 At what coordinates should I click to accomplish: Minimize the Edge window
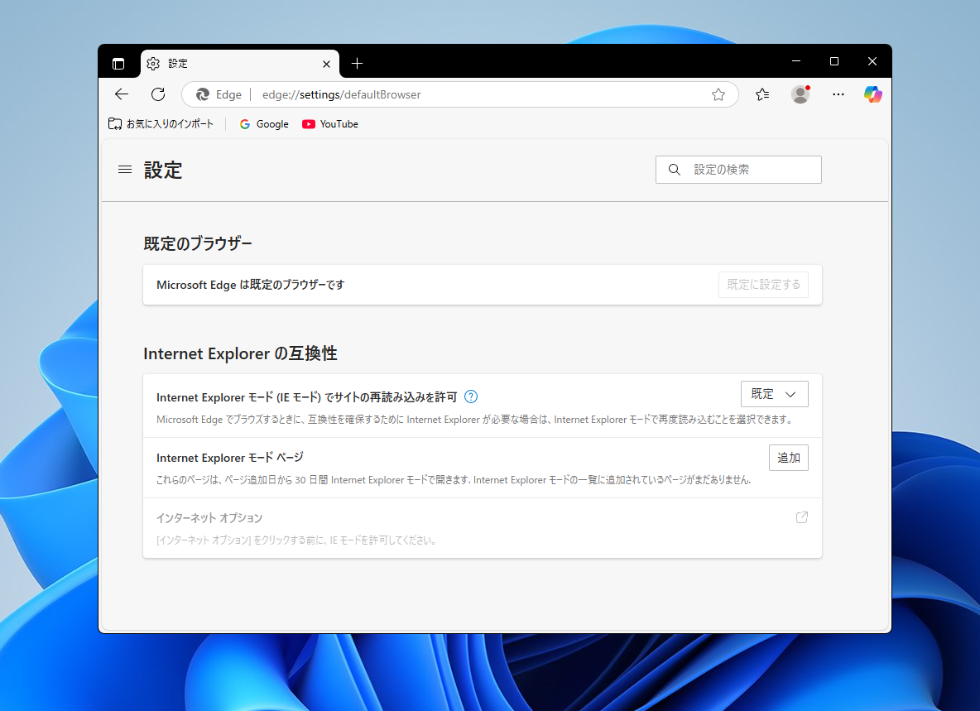(x=796, y=61)
